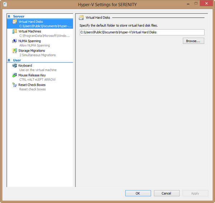This screenshot has width=215, height=203.
Task: Collapse the Server section
Action: [x=9, y=16]
